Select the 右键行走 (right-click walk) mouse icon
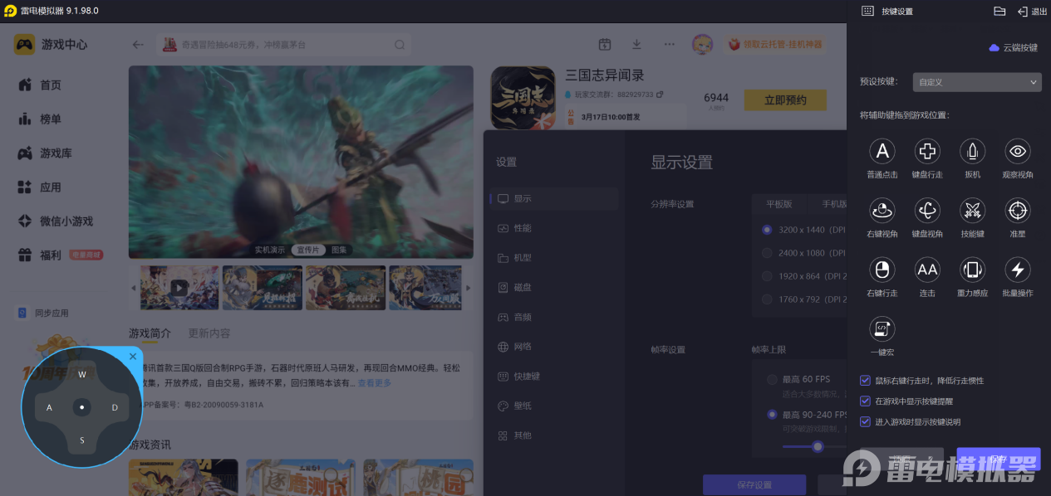 pyautogui.click(x=882, y=270)
